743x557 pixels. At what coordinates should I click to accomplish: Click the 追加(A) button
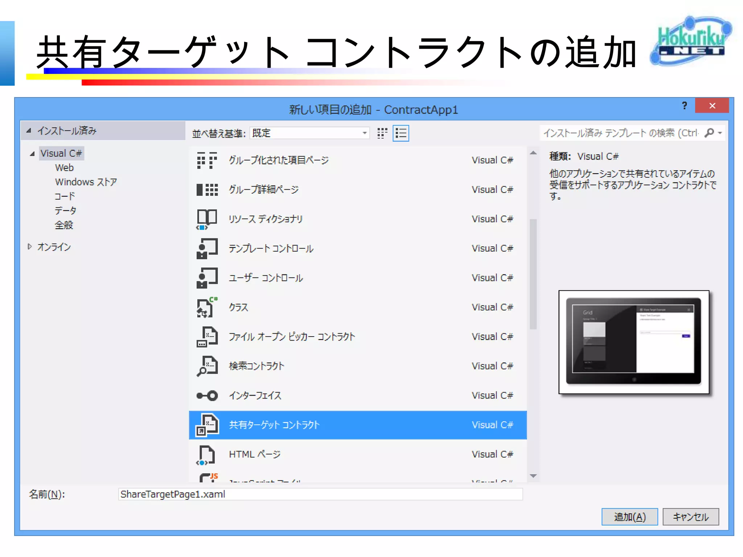click(629, 517)
